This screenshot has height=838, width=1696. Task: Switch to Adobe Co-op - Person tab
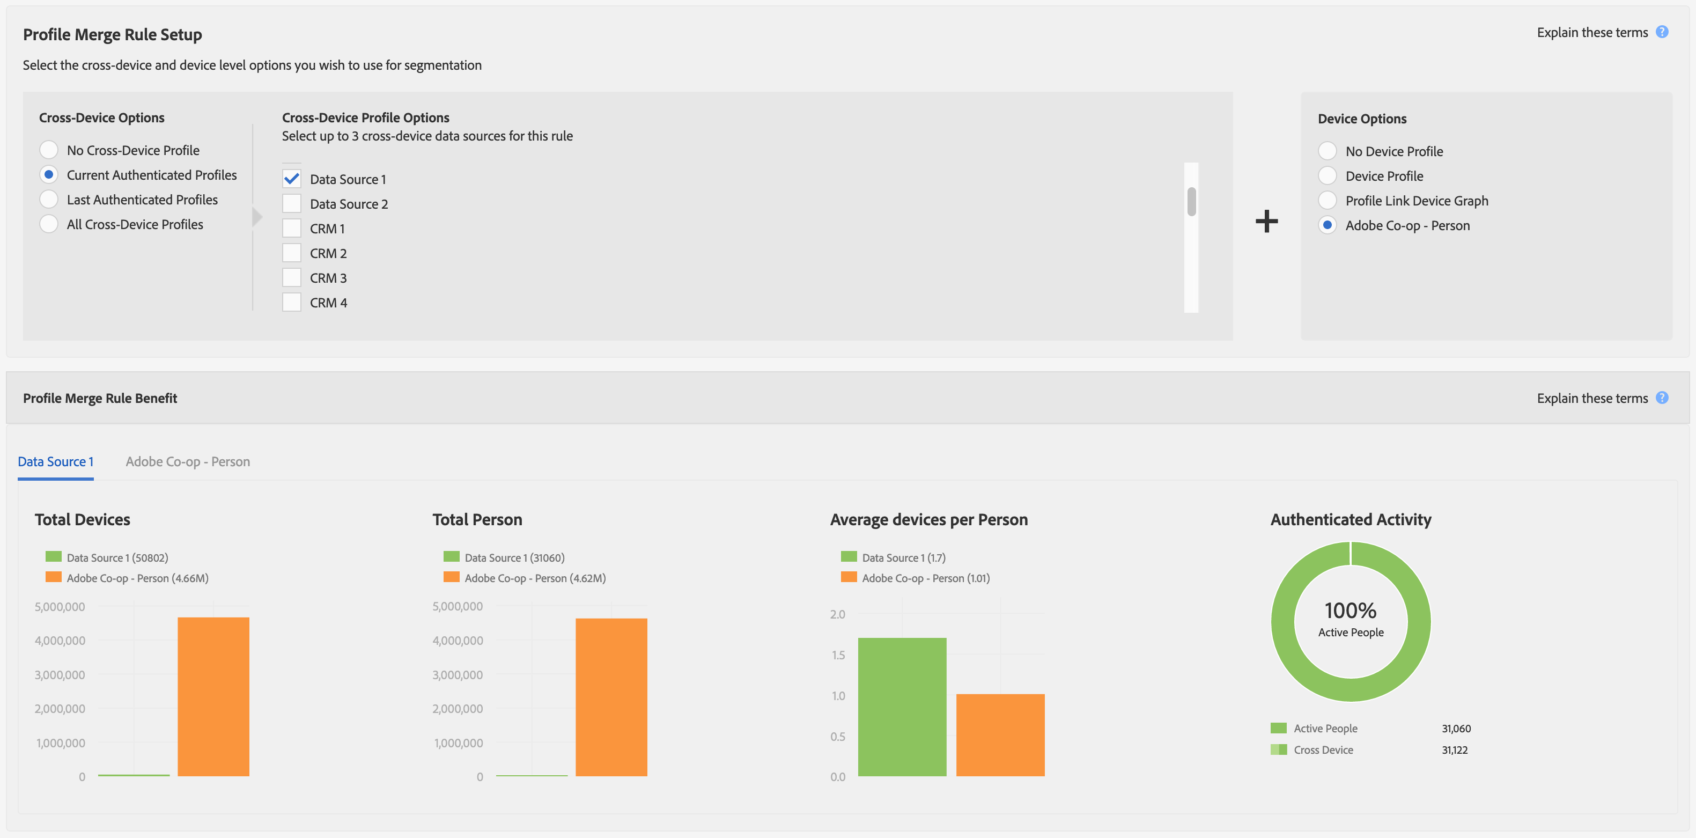188,461
